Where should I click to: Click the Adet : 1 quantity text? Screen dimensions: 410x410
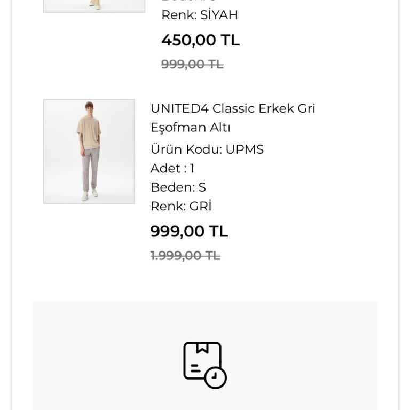click(x=172, y=169)
